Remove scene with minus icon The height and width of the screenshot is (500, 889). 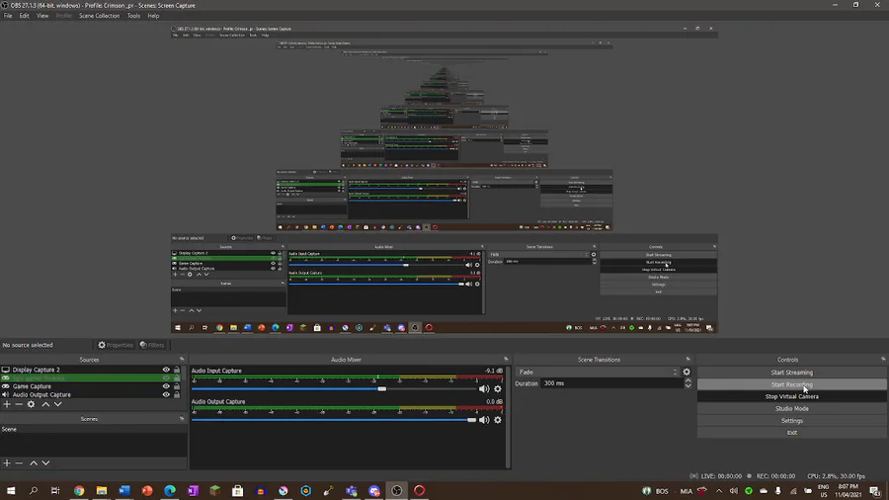pyautogui.click(x=19, y=463)
